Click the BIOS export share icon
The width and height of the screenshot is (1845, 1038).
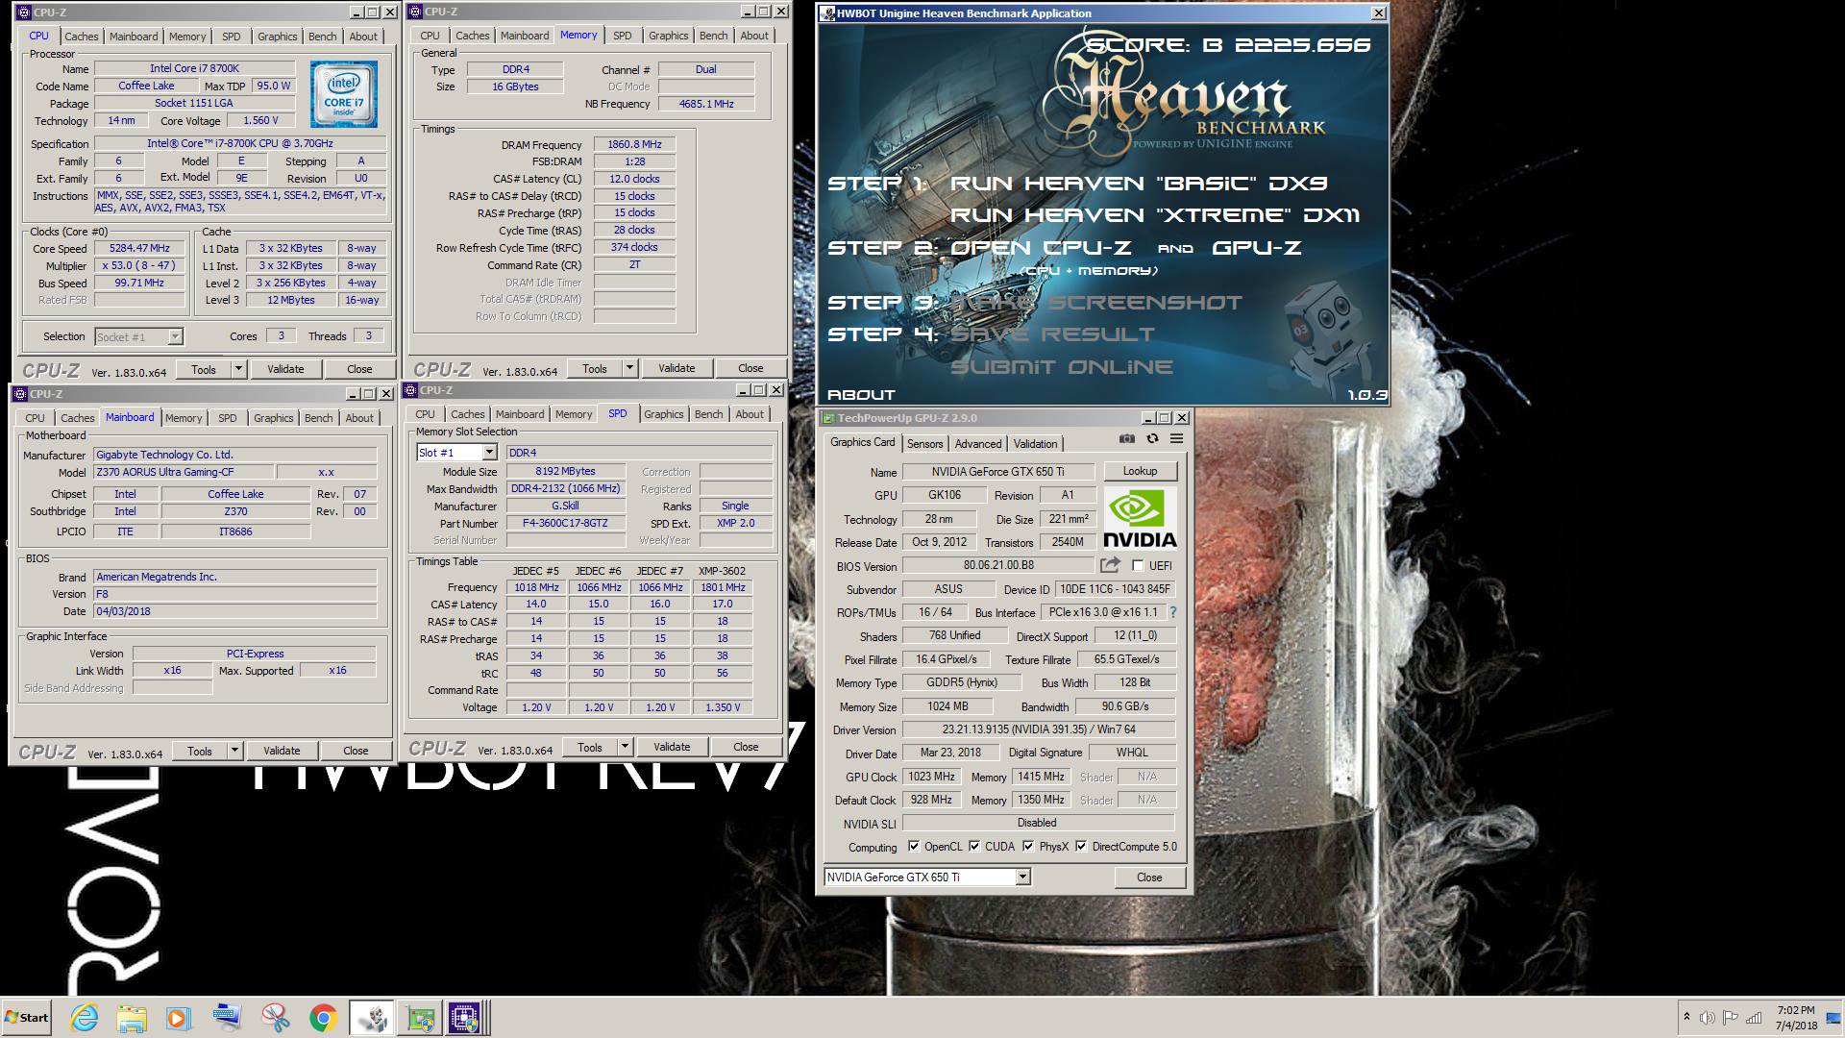tap(1111, 565)
